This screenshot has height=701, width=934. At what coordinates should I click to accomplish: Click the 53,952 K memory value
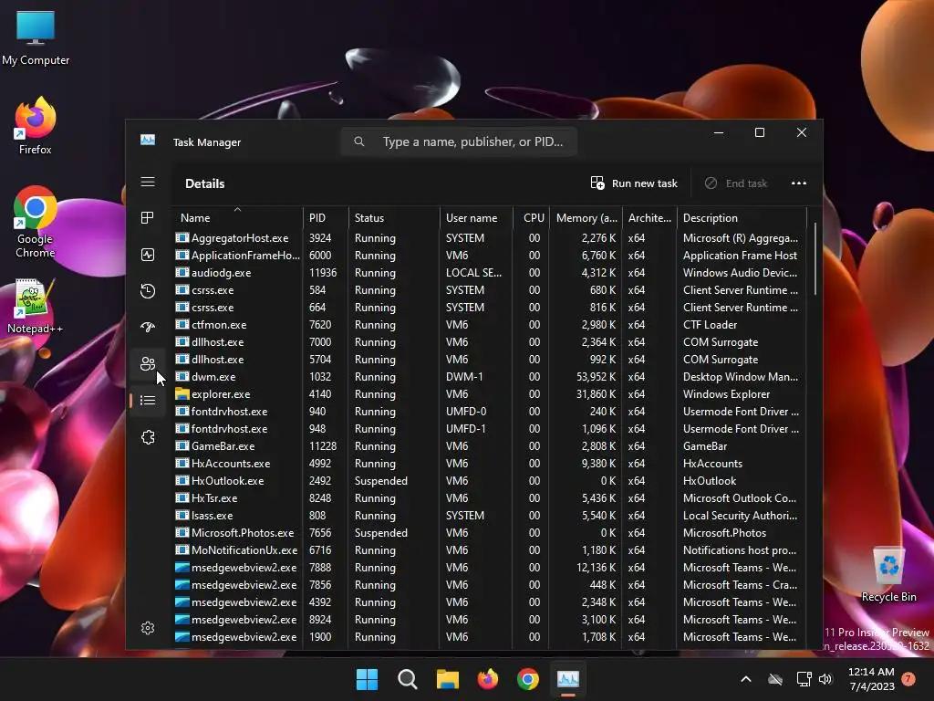(x=597, y=377)
